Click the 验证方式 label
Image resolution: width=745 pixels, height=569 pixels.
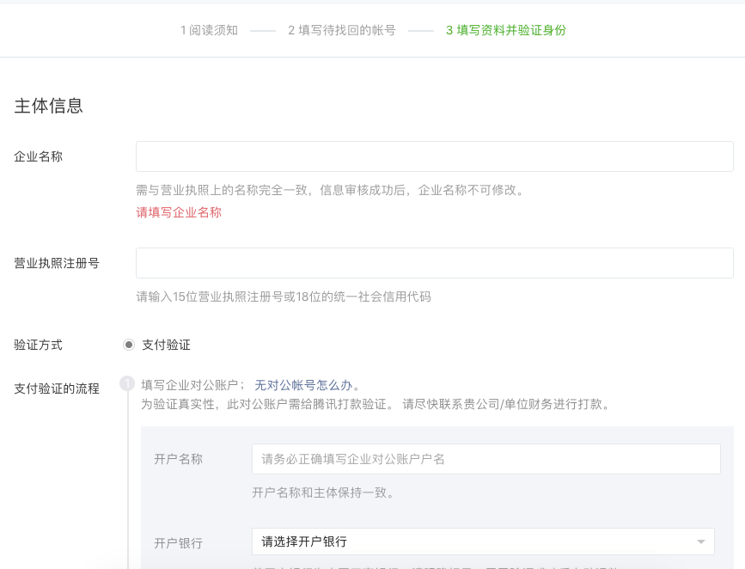pos(38,346)
